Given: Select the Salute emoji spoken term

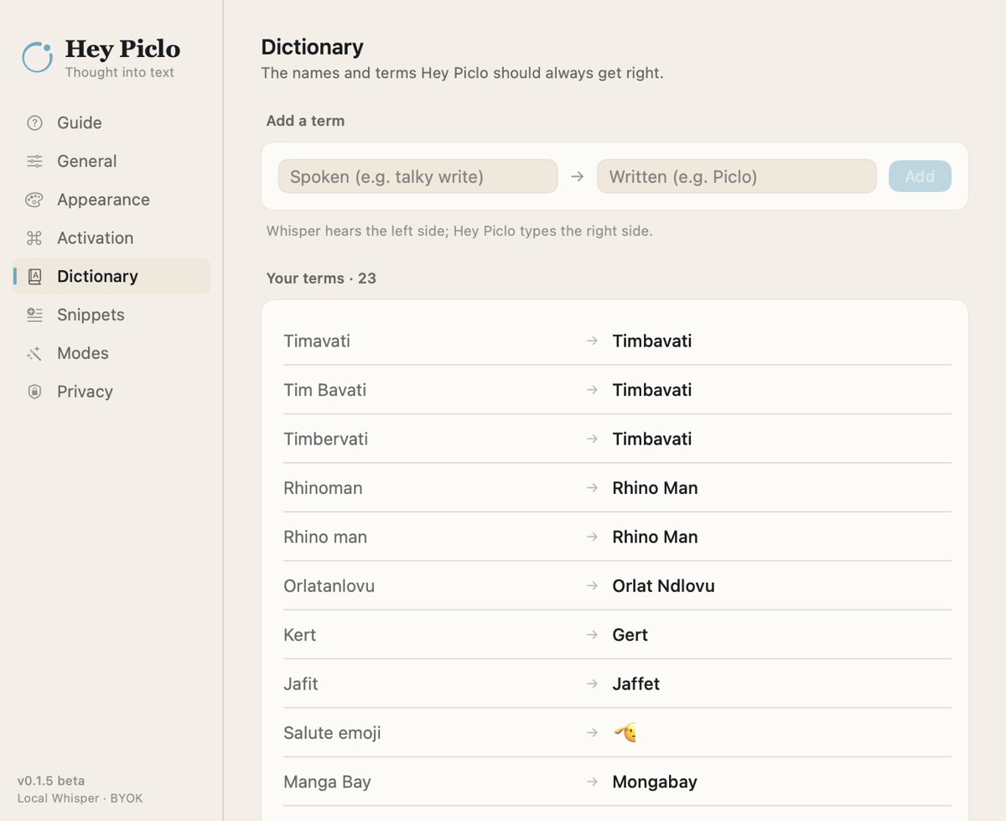Looking at the screenshot, I should coord(332,733).
